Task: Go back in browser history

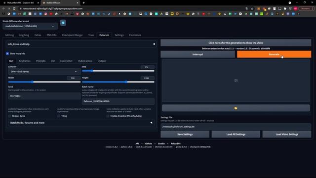Action: coord(3,9)
